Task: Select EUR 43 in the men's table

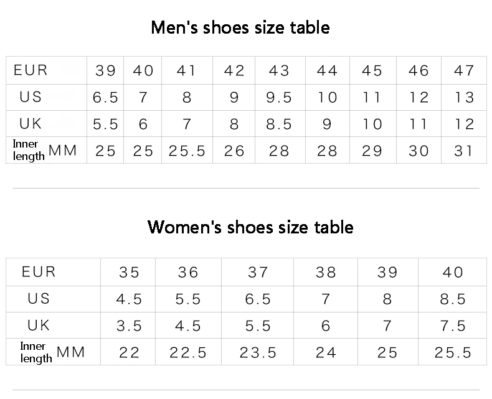Action: 279,71
